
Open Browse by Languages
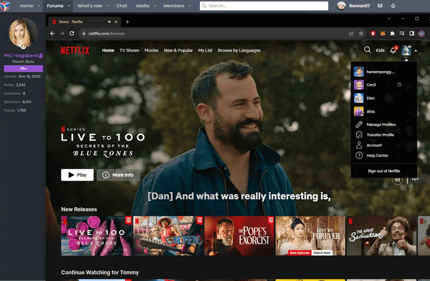[239, 51]
